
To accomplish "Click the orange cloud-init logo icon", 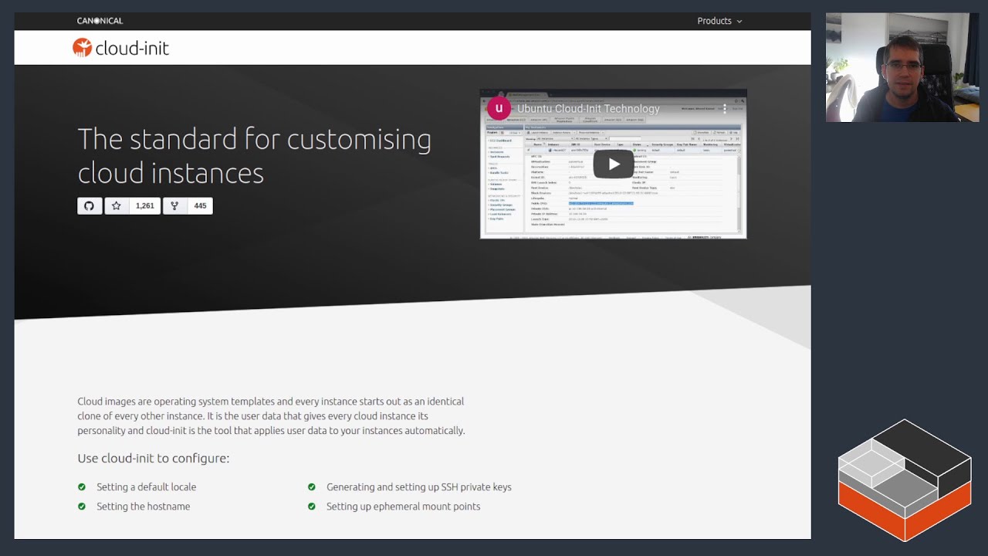I will tap(82, 48).
